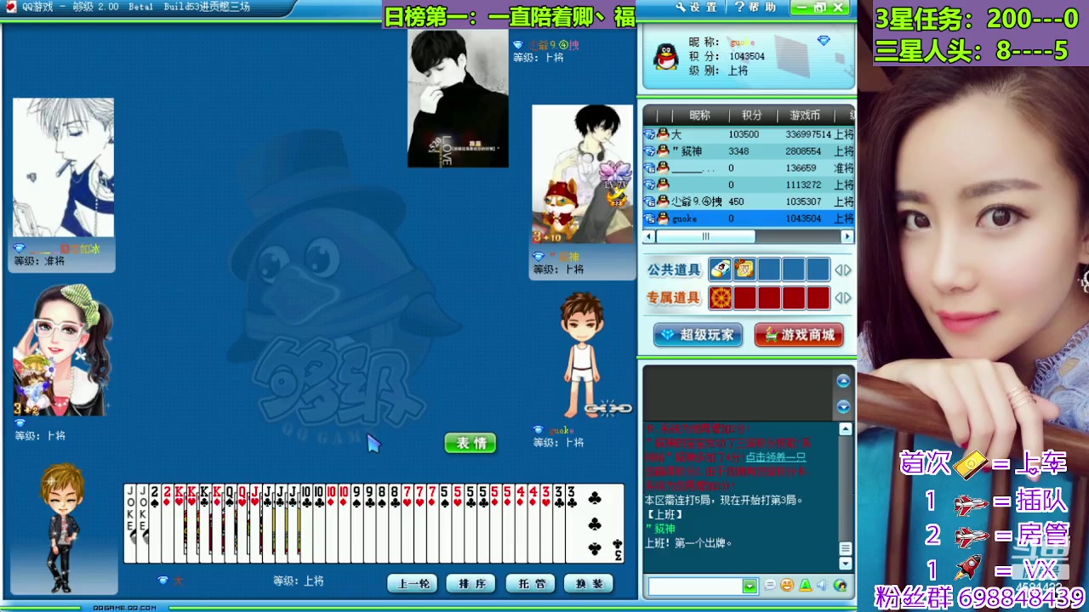
Task: Click chat log scroll down arrow
Action: click(846, 564)
